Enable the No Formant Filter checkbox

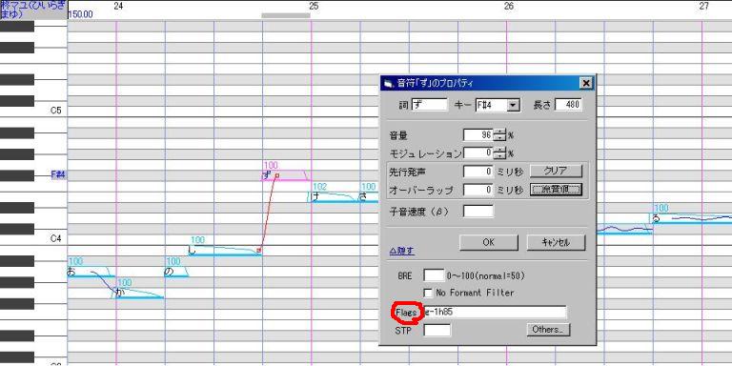click(428, 294)
